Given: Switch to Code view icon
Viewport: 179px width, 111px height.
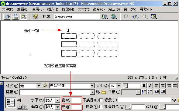Looking at the screenshot, I should tap(7, 17).
